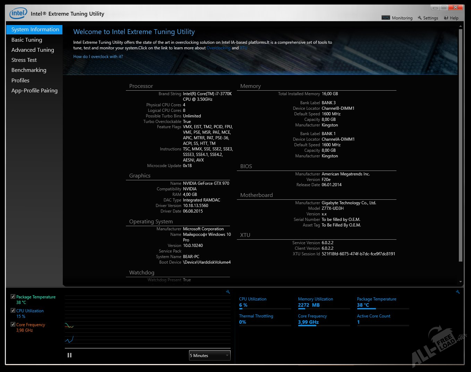The width and height of the screenshot is (471, 372).
Task: Click the Core Frequency monitor bar
Action: tap(323, 325)
